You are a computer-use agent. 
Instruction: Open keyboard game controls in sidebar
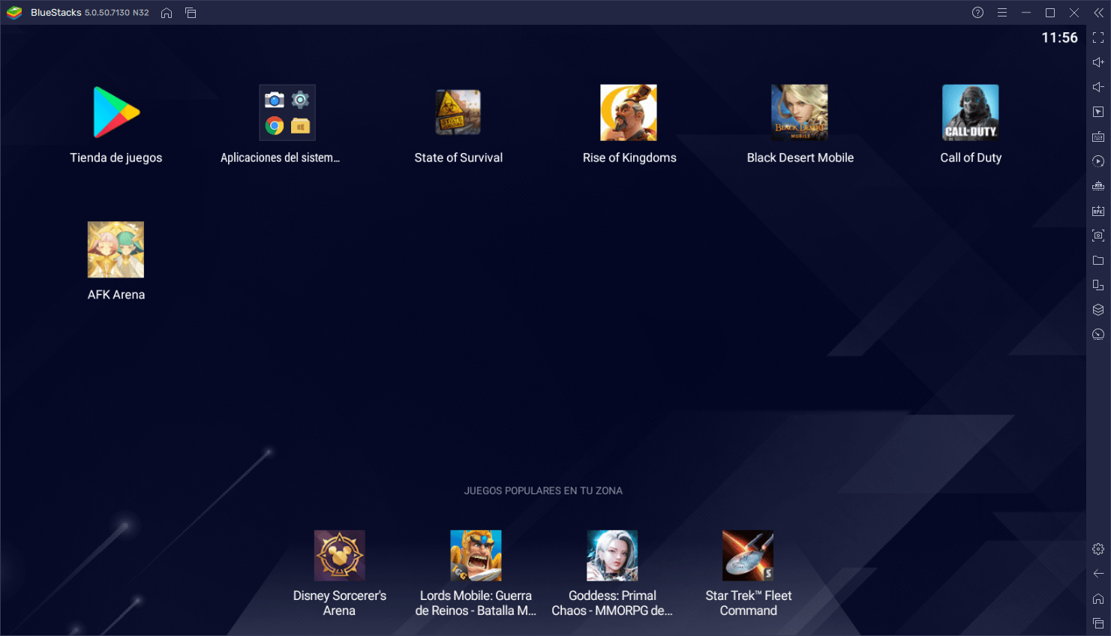point(1098,136)
